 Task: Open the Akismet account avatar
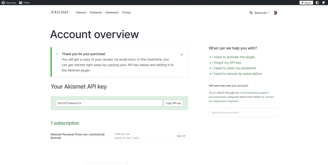tap(275, 13)
